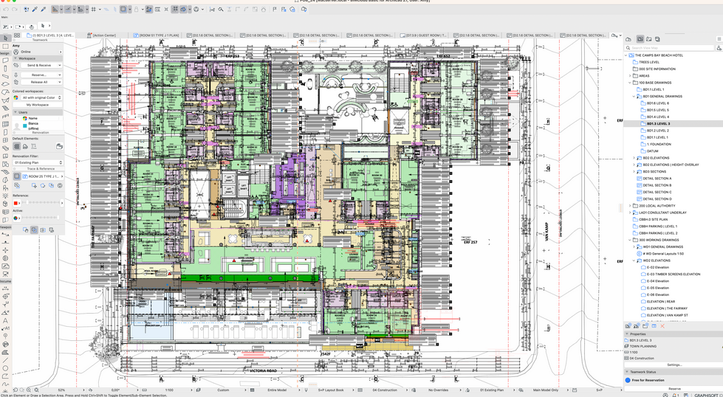723x397 pixels.
Task: Open the Send & Receive dropdown arrow
Action: coord(60,66)
